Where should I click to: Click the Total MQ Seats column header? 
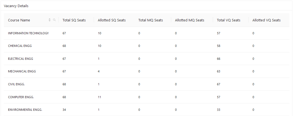pos(150,20)
